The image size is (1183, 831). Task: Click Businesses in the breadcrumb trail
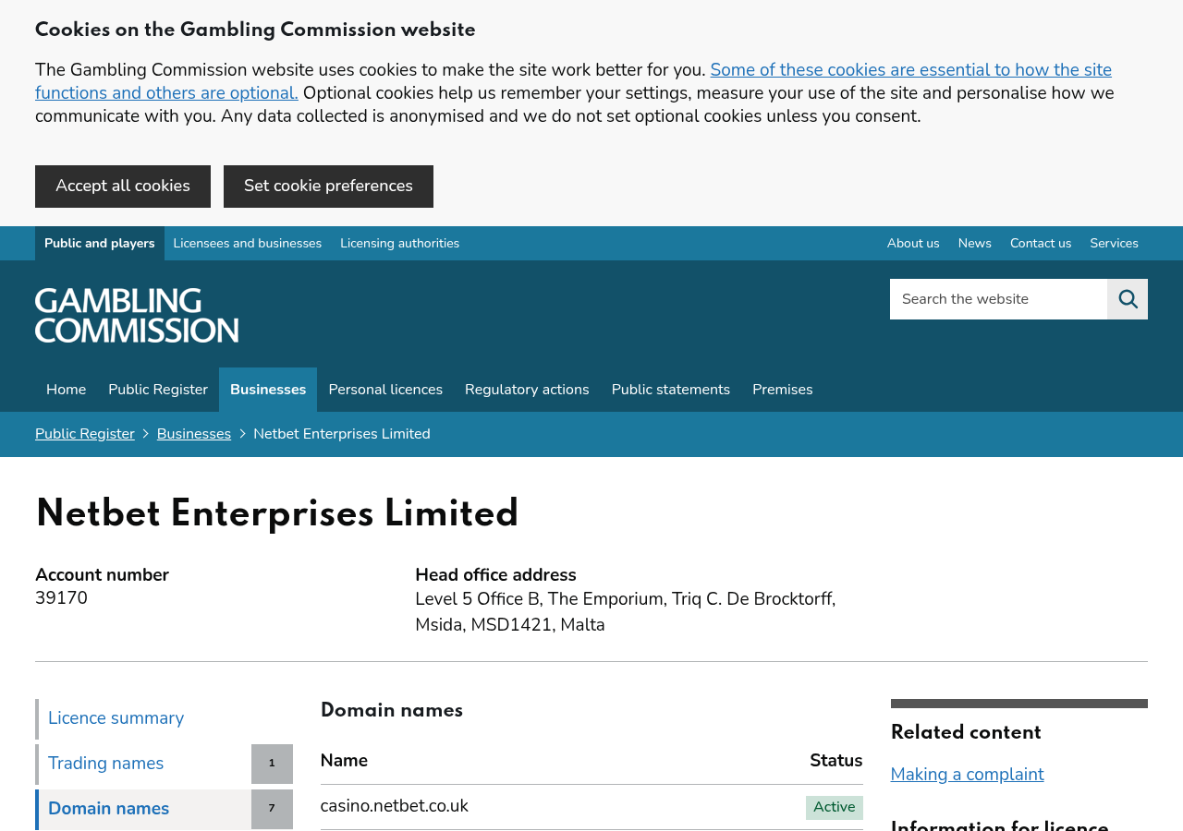(194, 434)
